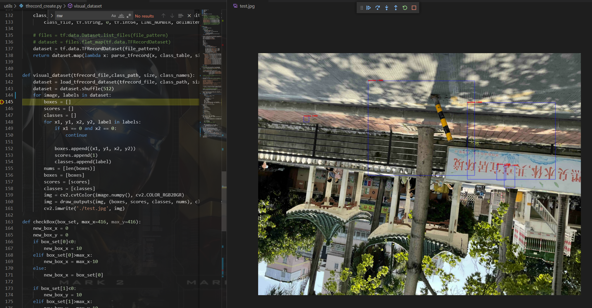
Task: Click 'nums = [len(boxes)]' line
Action: coord(69,168)
